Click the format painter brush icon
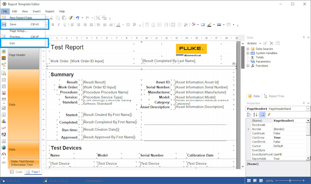 tap(71, 17)
